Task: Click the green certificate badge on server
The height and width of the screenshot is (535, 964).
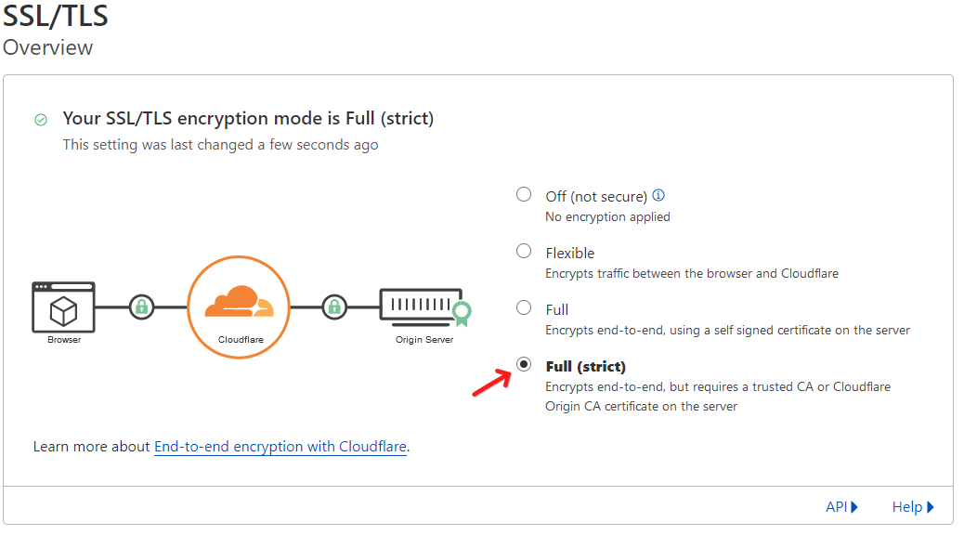Action: 462,314
